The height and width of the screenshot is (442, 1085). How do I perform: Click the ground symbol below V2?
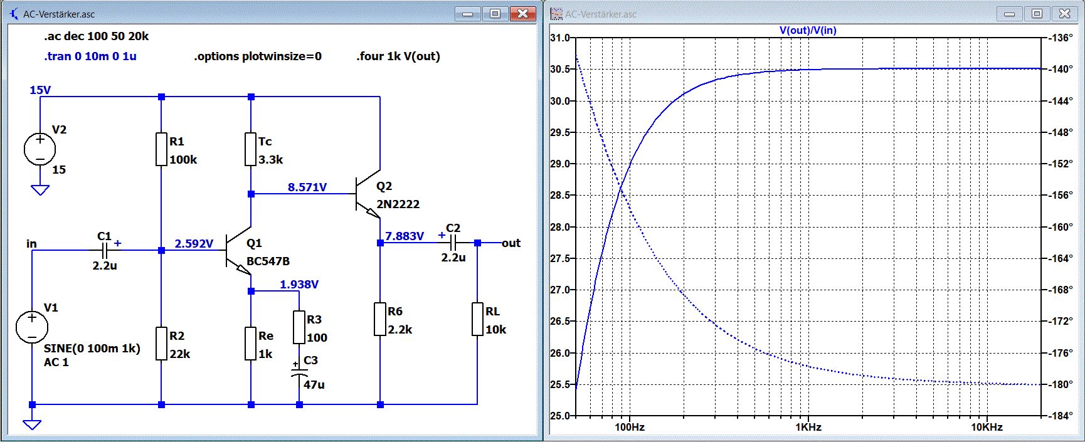40,190
